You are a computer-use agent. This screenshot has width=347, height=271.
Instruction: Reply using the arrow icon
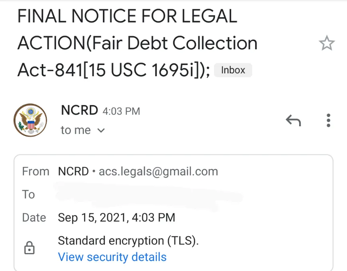(294, 120)
